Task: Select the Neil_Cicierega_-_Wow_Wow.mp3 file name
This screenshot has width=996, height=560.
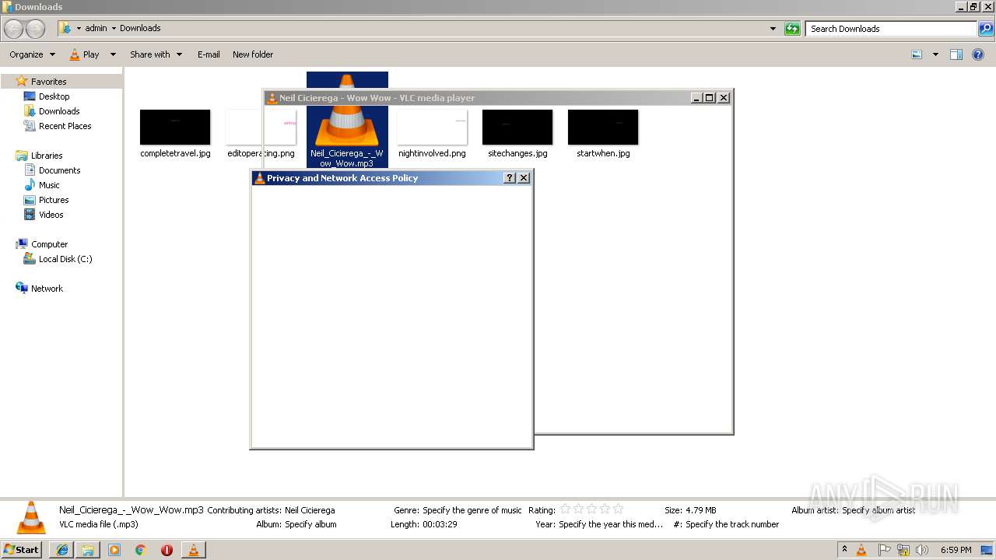Action: (347, 158)
